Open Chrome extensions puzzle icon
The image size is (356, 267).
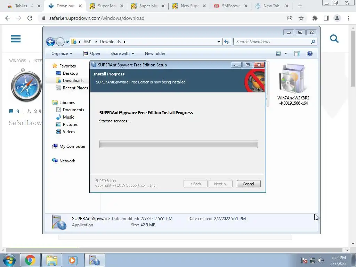315,18
